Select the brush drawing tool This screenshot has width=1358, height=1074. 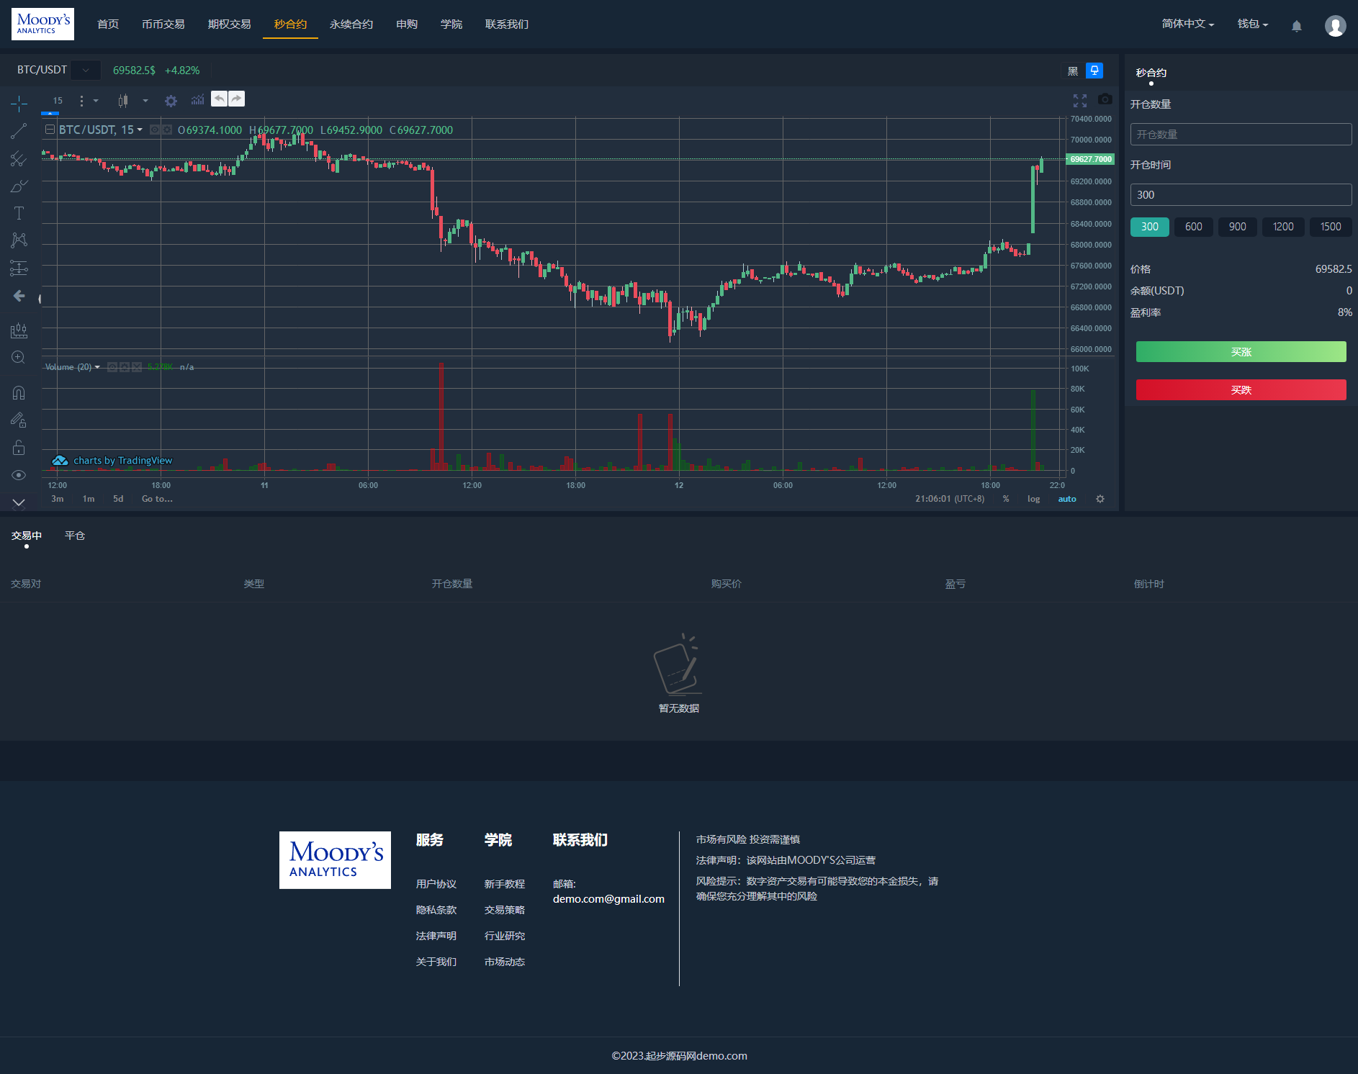coord(19,186)
